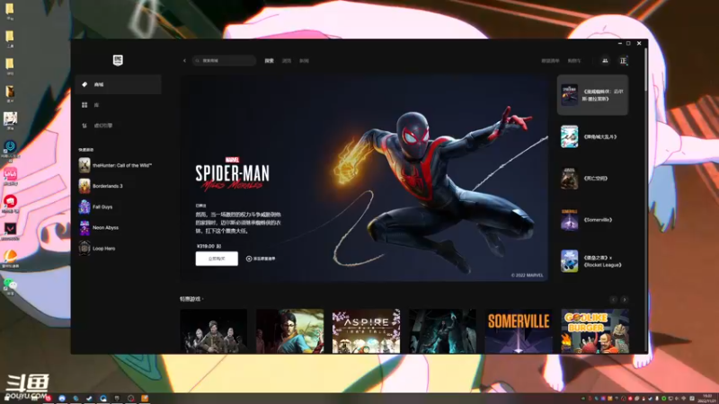Open the first sale game tile with soldiers

214,331
